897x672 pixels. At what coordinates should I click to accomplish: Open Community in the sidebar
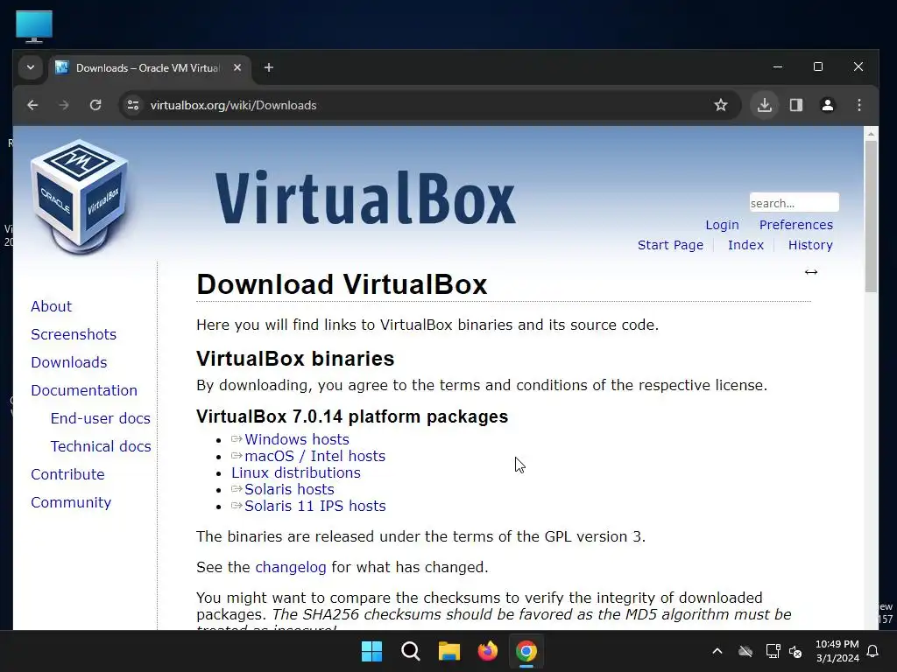click(x=71, y=502)
